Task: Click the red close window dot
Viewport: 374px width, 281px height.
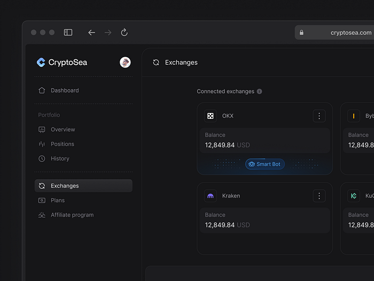Action: coord(34,32)
